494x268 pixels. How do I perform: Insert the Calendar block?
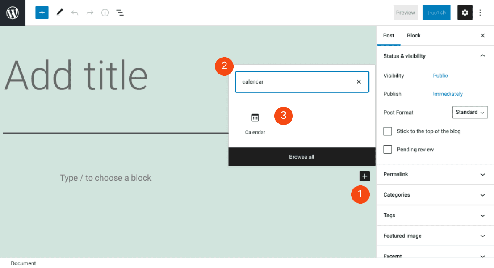255,123
